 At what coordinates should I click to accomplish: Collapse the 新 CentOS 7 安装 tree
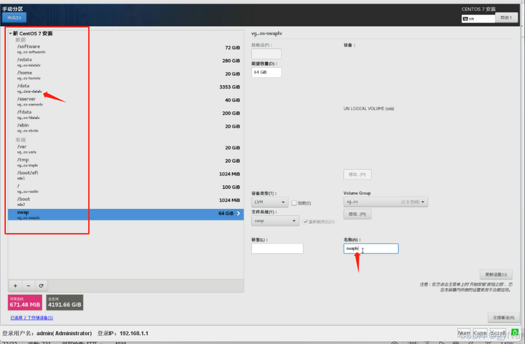10,33
